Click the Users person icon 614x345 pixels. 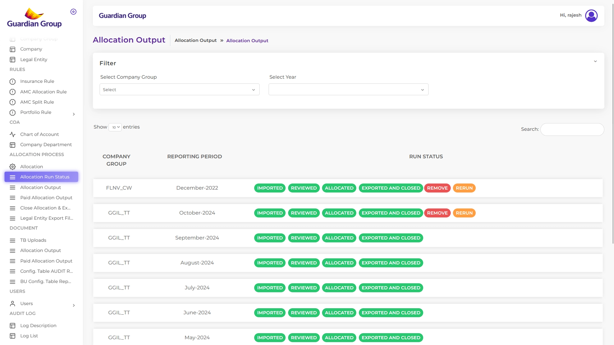[12, 303]
